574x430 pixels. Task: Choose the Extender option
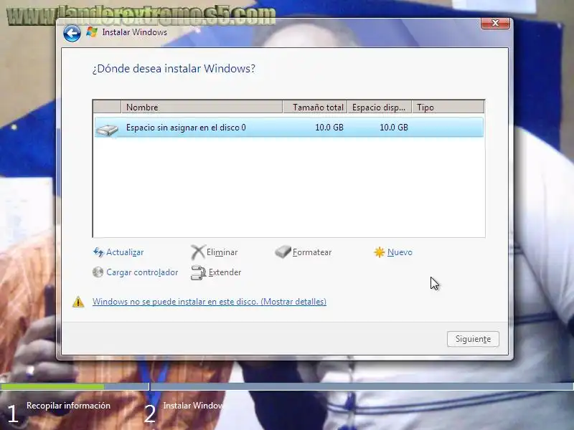click(x=225, y=272)
